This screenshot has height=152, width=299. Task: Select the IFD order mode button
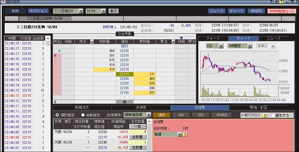coord(201,115)
